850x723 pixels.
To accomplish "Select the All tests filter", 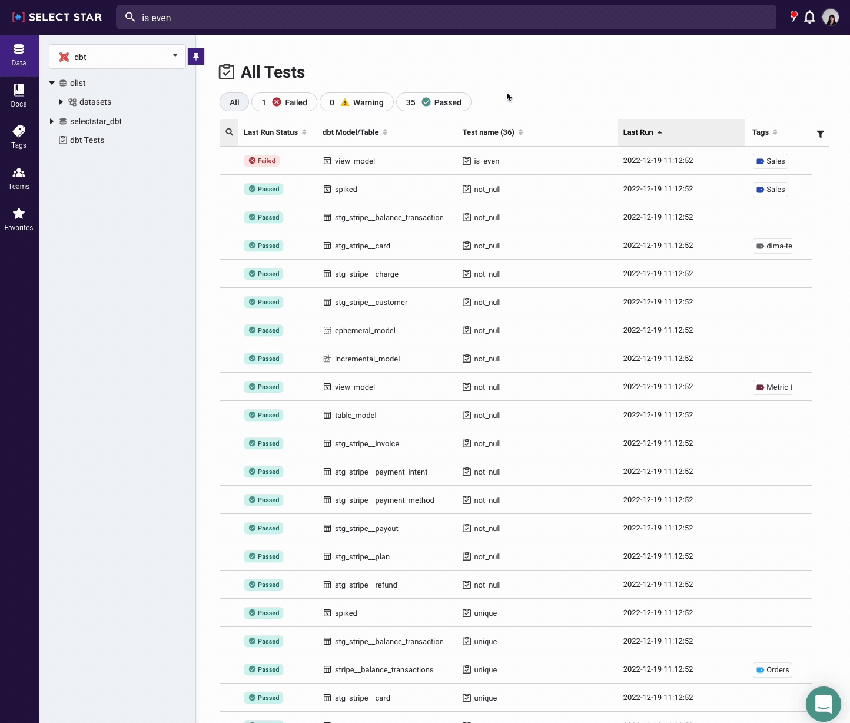I will click(234, 102).
